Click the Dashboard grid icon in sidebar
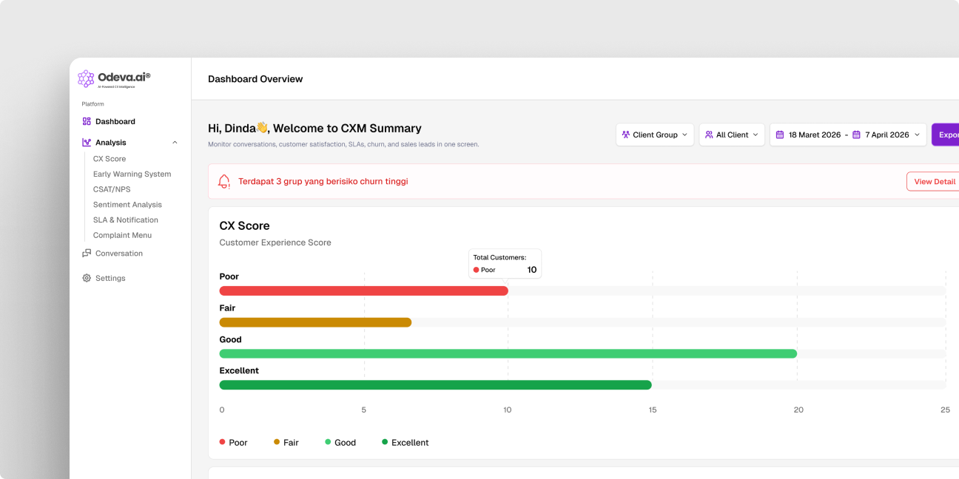 (87, 121)
